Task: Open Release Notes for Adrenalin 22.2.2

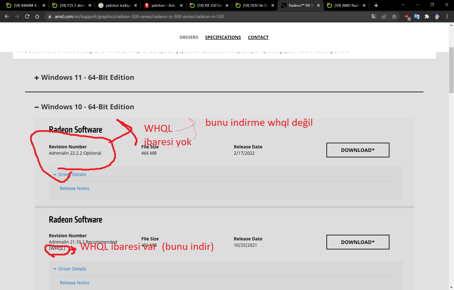Action: (x=75, y=189)
